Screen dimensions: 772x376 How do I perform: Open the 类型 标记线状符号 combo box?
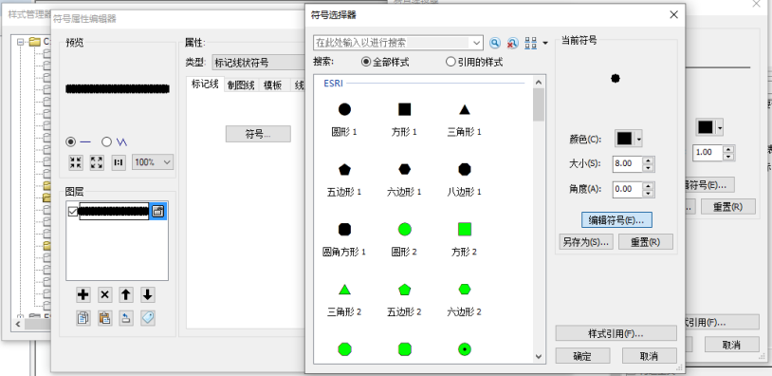pos(259,63)
